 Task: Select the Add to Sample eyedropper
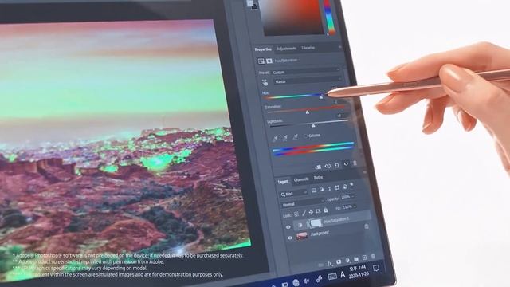point(285,138)
